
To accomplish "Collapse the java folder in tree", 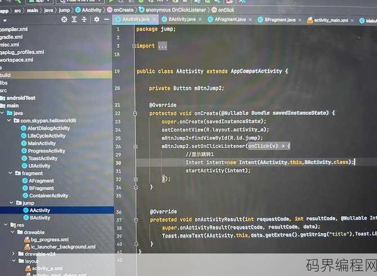I will [2, 113].
